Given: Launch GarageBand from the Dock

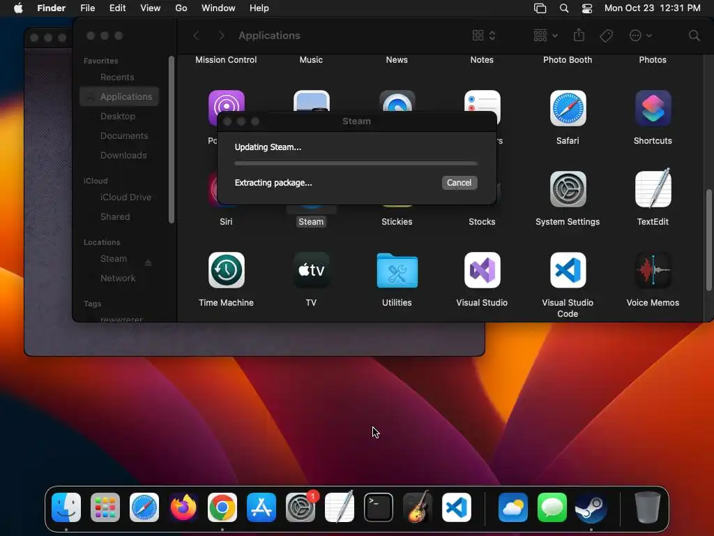Looking at the screenshot, I should point(418,507).
